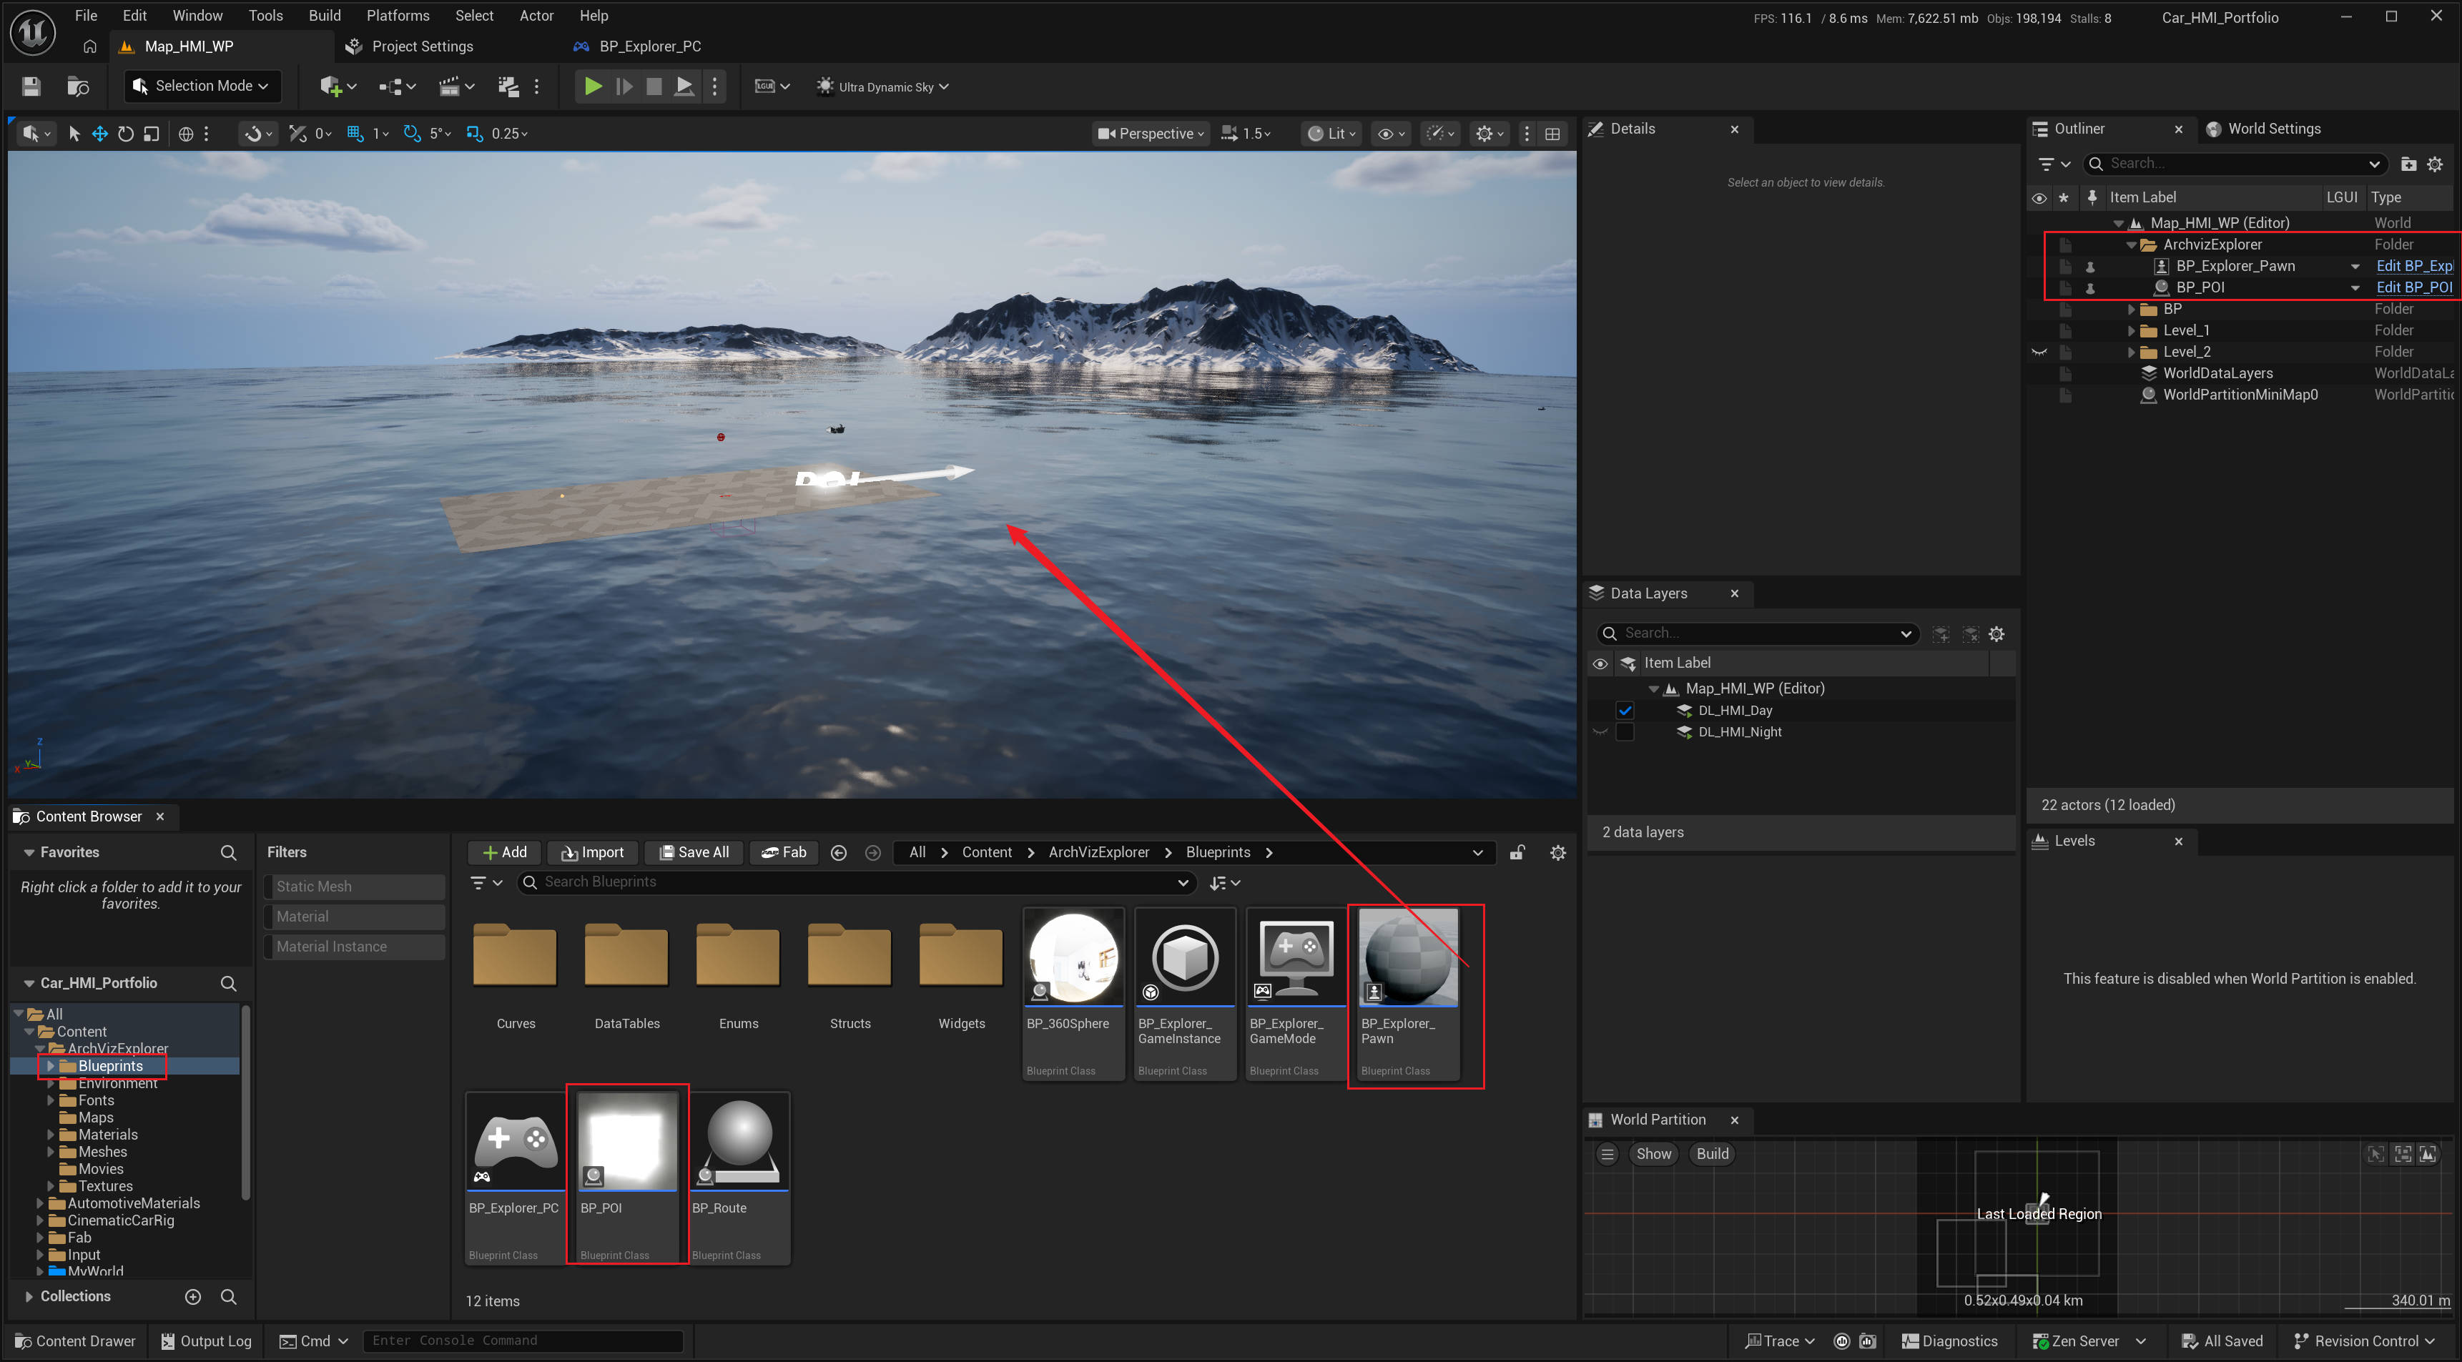2462x1362 pixels.
Task: Click the Edit BP_POI link in the Outliner
Action: [x=2413, y=287]
